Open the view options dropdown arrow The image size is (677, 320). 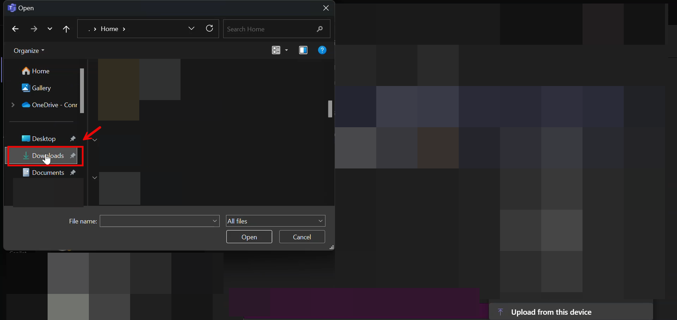tap(286, 50)
